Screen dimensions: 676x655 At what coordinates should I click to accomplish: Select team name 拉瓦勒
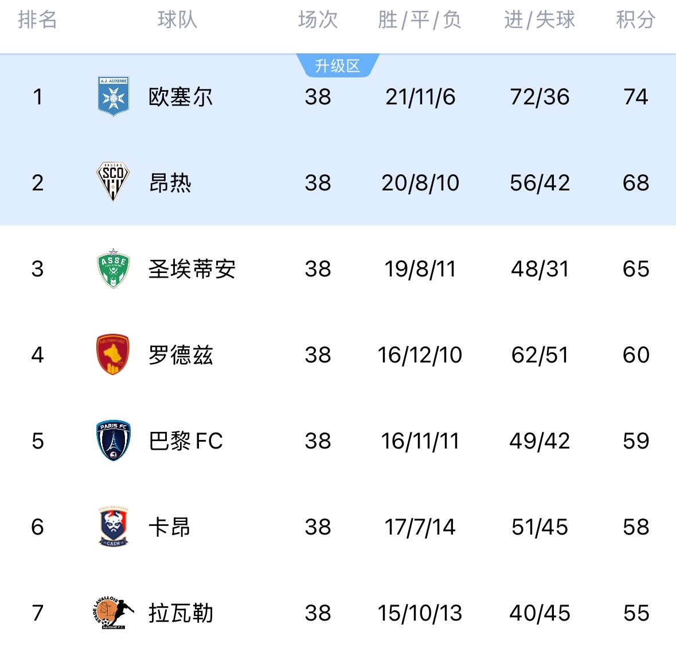[x=181, y=613]
